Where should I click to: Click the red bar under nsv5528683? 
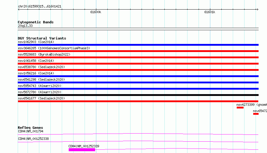coord(138,57)
